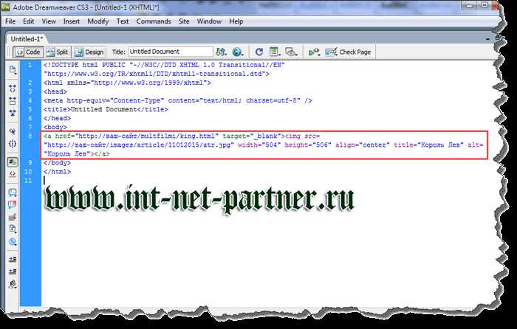Click line number 11 in the gutter
This screenshot has height=329, width=517.
tap(28, 181)
